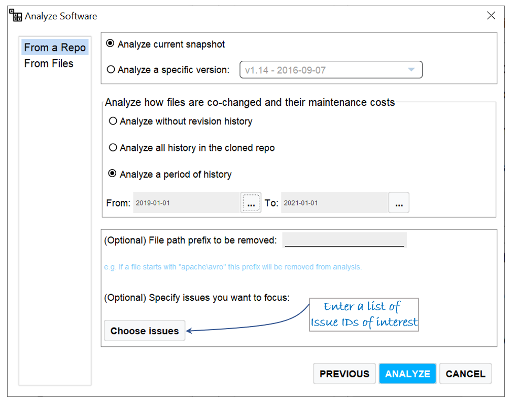This screenshot has height=403, width=519.
Task: Switch to the From a Repo tab
Action: coord(56,48)
